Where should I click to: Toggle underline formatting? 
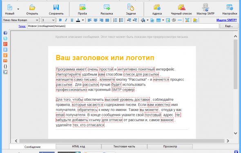72,20
